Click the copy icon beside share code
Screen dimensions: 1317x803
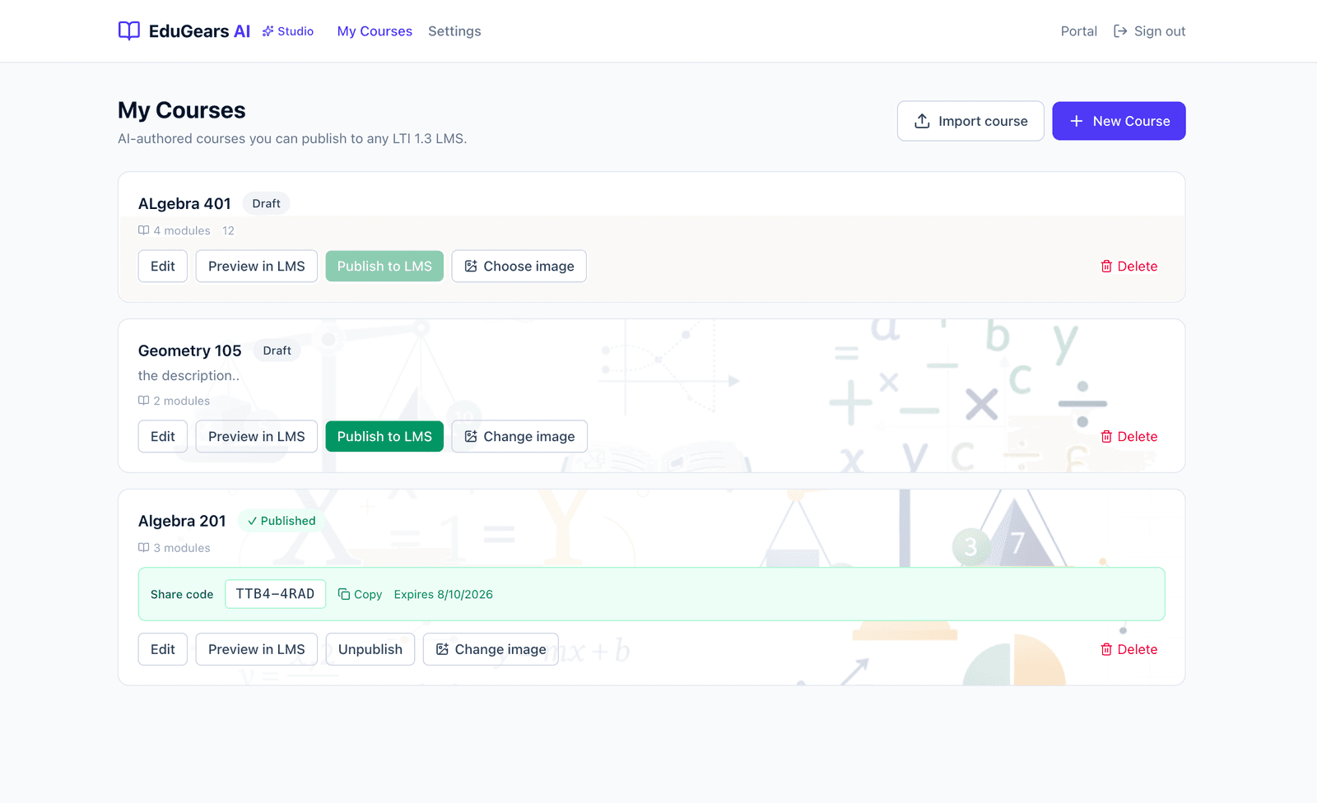click(x=344, y=595)
